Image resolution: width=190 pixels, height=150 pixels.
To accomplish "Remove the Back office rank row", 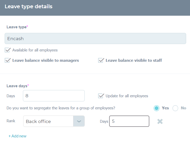I will coord(160,121).
